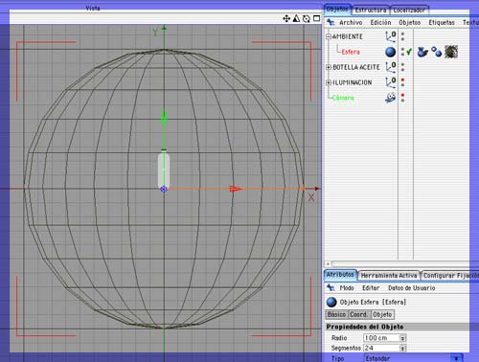Toggle ILUMINACION red editor visibility dot
479x362 pixels.
[x=402, y=79]
